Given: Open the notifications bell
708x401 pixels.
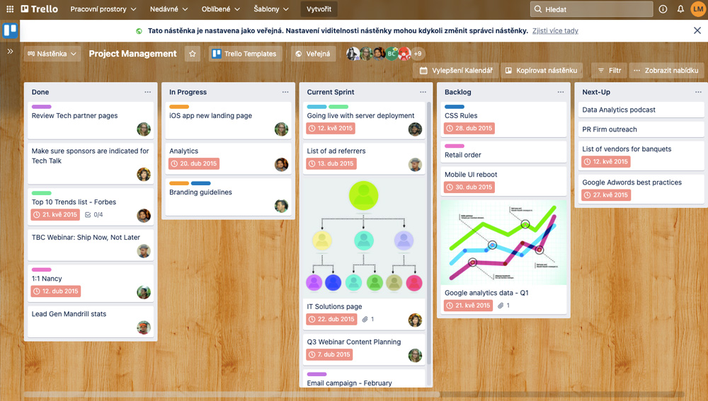Looking at the screenshot, I should [680, 9].
